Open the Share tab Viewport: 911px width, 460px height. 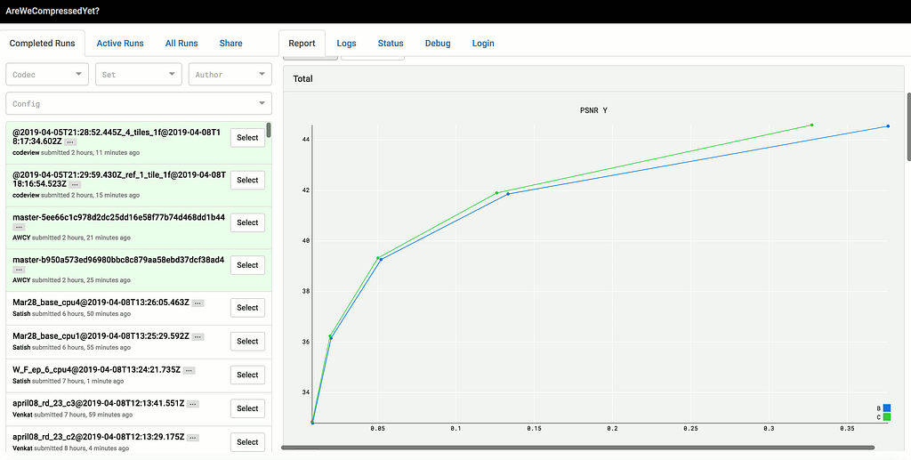230,43
